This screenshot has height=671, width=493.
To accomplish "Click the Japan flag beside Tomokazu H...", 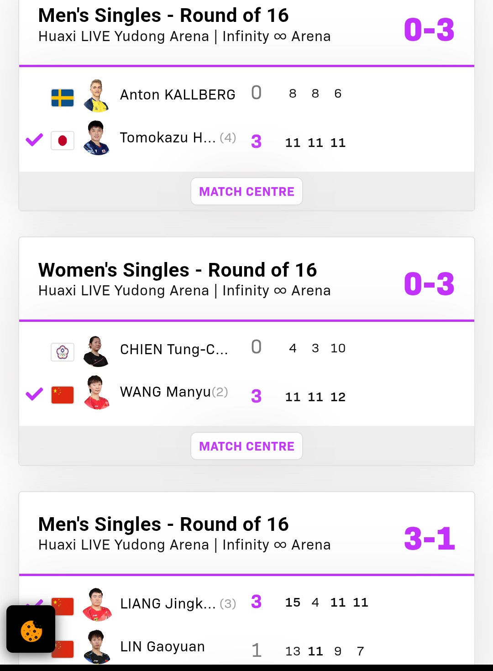I will coord(63,141).
